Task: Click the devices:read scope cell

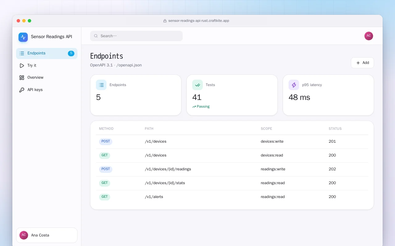Action: click(x=272, y=155)
